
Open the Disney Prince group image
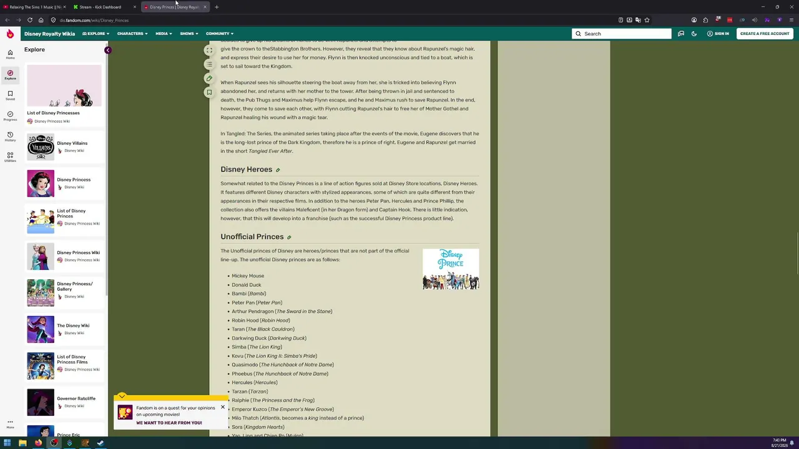tap(451, 269)
